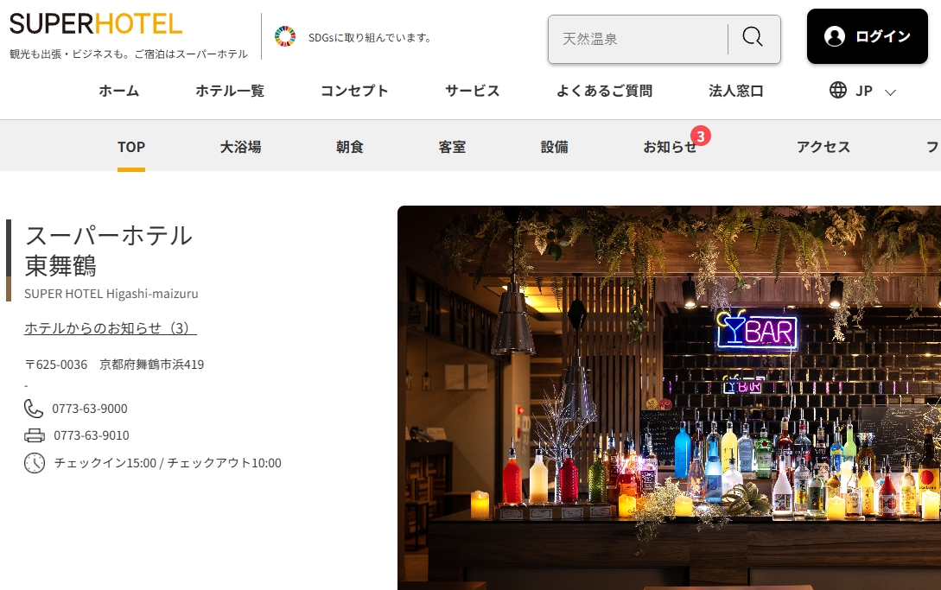Switch to the 朝食 tab
This screenshot has height=590, width=941.
(349, 147)
